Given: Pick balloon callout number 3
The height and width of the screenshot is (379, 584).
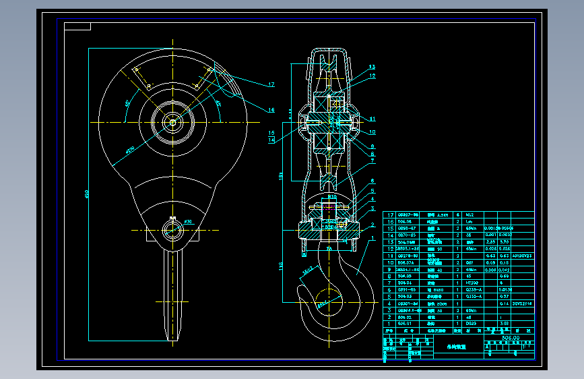Looking at the screenshot, I should click(372, 208).
